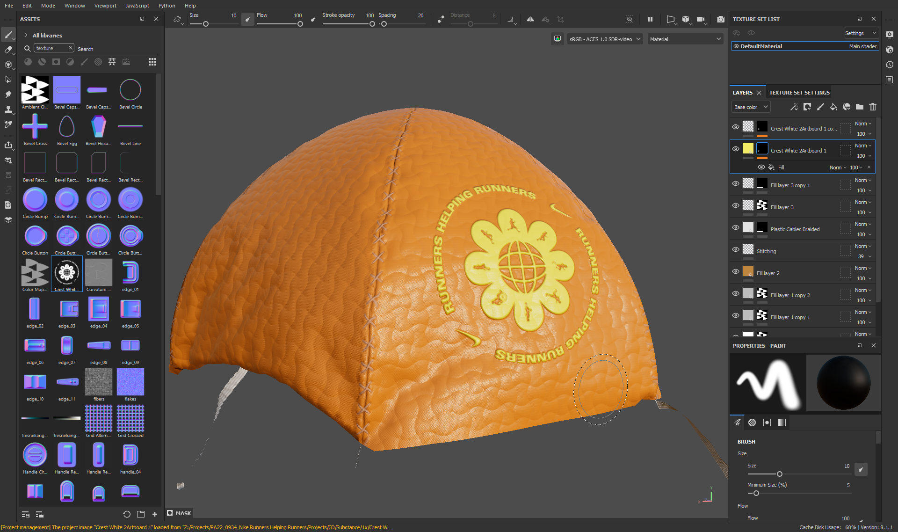
Task: Switch to Texture Set Settings tab
Action: pyautogui.click(x=799, y=93)
